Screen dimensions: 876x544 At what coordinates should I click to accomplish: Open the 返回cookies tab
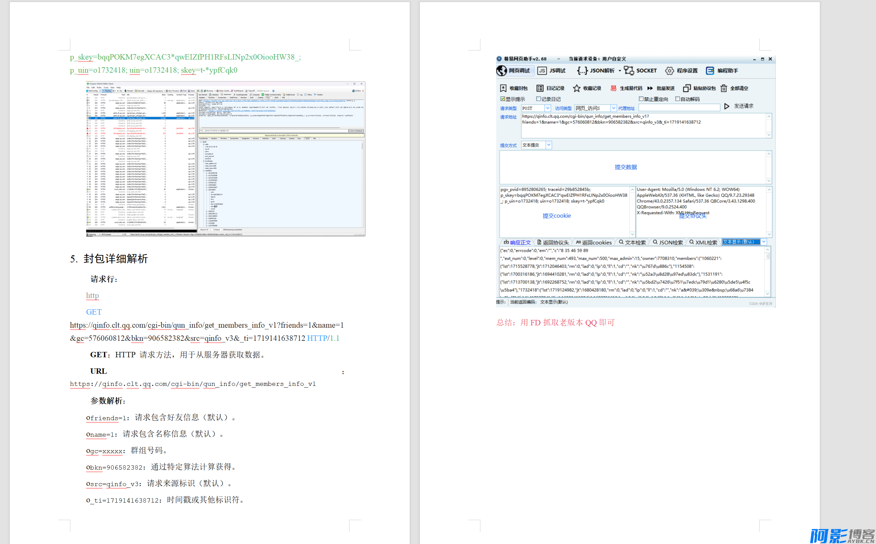(x=594, y=242)
